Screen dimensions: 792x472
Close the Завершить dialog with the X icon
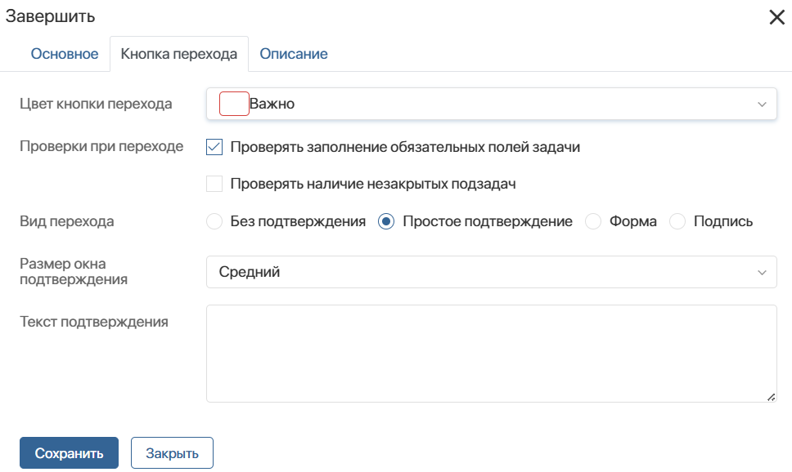(776, 17)
